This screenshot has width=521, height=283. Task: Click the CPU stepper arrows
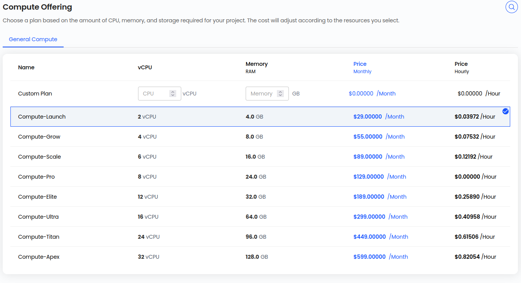tap(173, 94)
